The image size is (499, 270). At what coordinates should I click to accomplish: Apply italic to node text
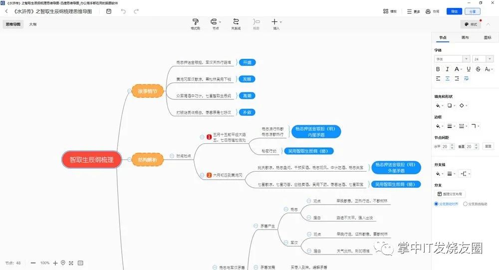(x=447, y=69)
